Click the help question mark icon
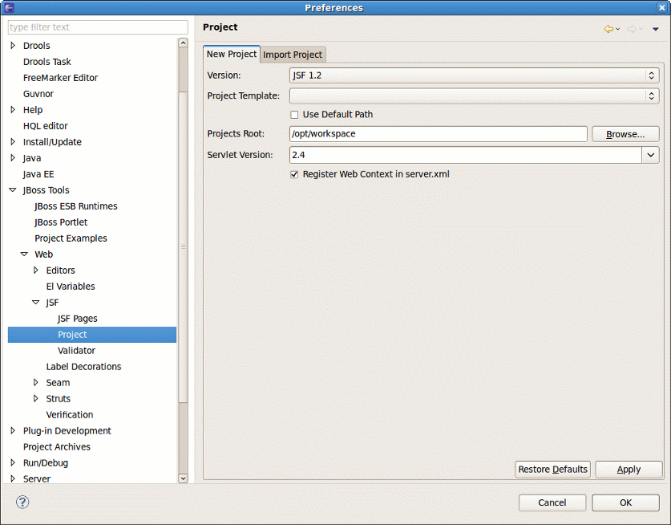 [22, 502]
